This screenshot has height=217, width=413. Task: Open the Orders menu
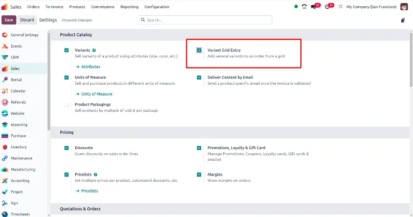(33, 7)
